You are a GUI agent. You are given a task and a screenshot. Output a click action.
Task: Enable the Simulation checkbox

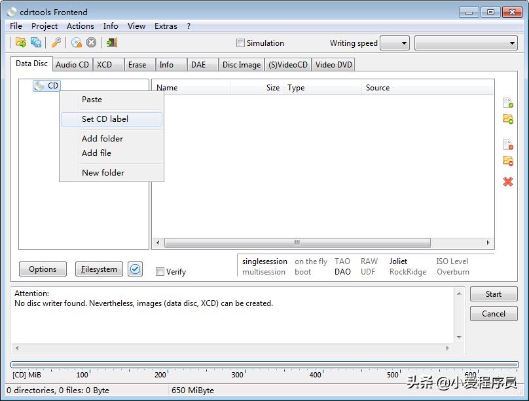241,43
